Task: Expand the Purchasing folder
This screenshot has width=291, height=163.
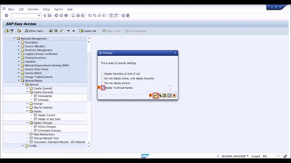Action: [x=19, y=42]
